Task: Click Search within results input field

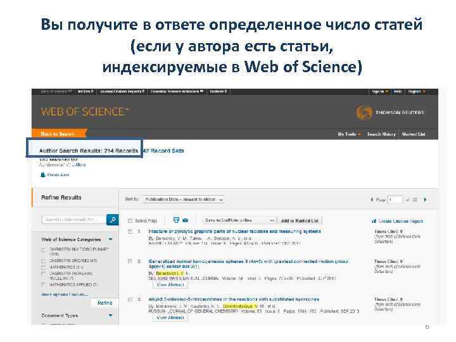Action: pyautogui.click(x=74, y=220)
